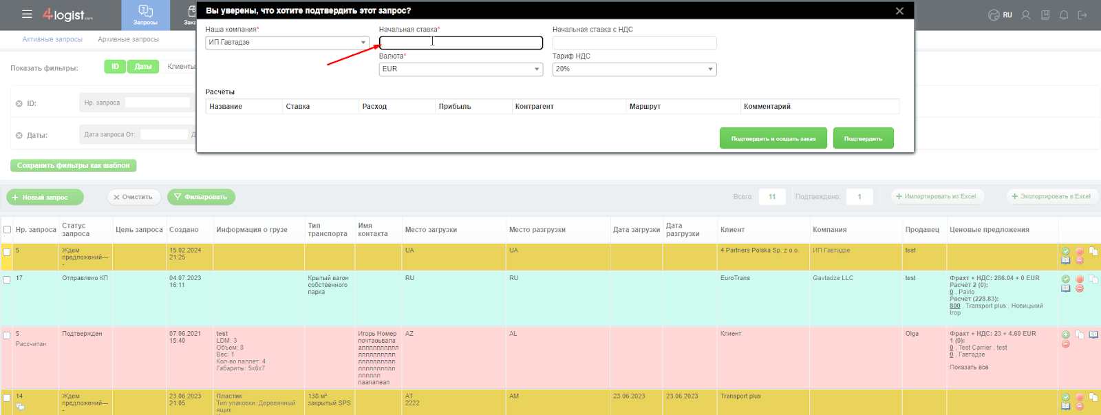This screenshot has width=1101, height=415.
Task: Click the 4logist logo
Action: pyautogui.click(x=67, y=14)
